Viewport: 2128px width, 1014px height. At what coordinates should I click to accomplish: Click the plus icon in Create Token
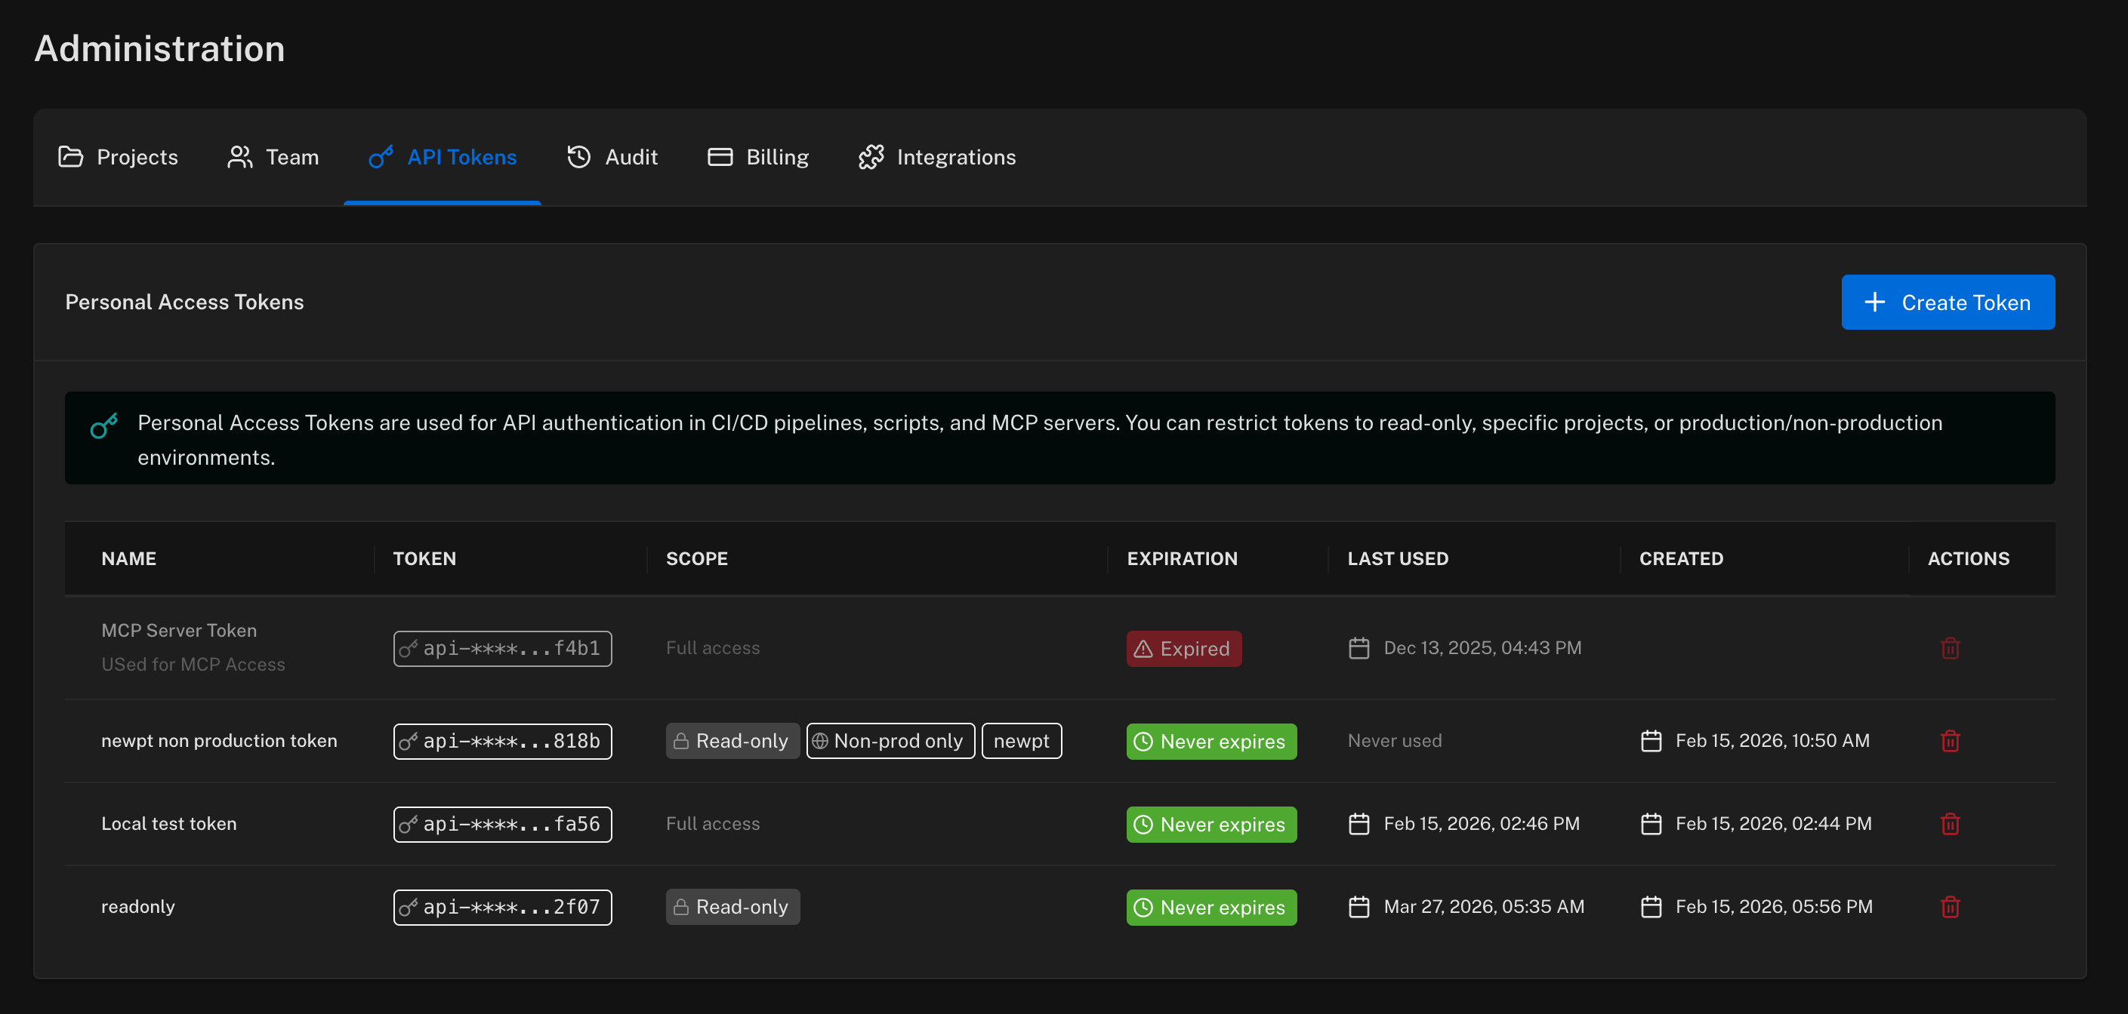1874,302
